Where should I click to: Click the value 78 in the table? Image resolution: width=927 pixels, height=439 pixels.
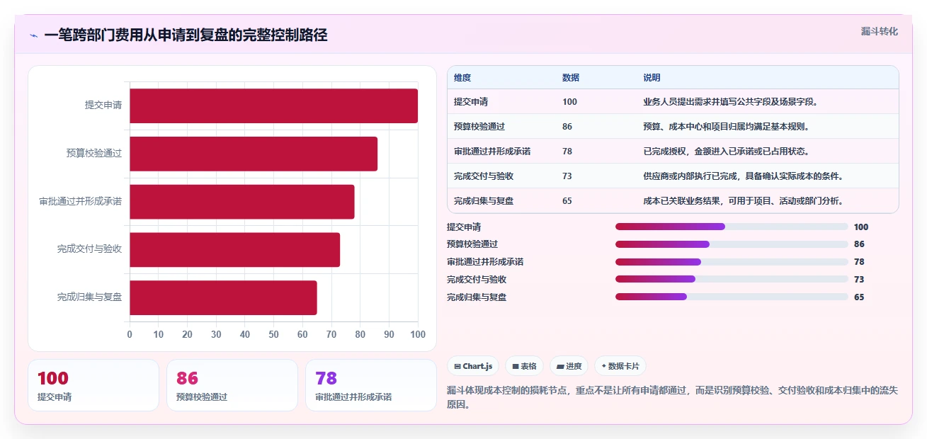567,152
